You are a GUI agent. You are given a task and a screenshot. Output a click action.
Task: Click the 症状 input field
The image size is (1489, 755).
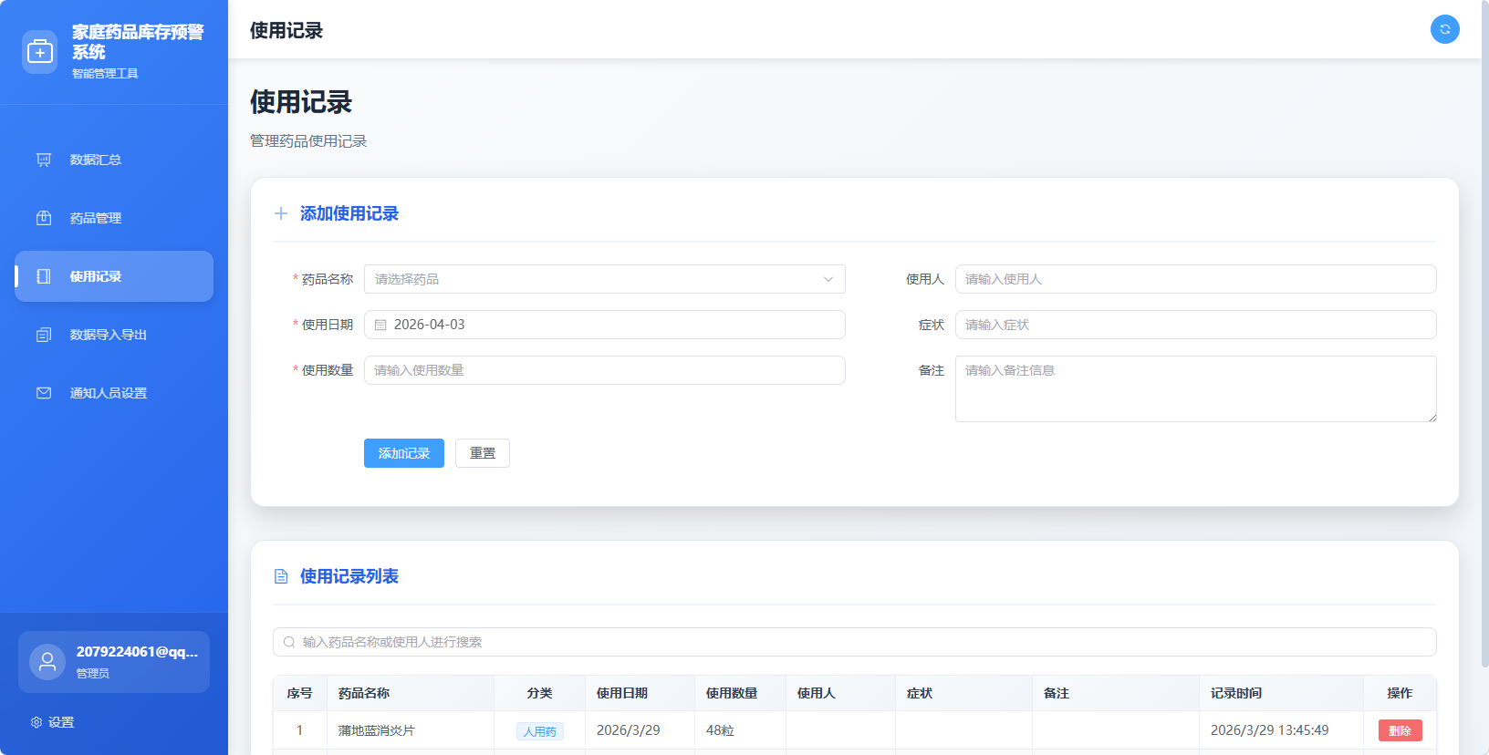1195,325
